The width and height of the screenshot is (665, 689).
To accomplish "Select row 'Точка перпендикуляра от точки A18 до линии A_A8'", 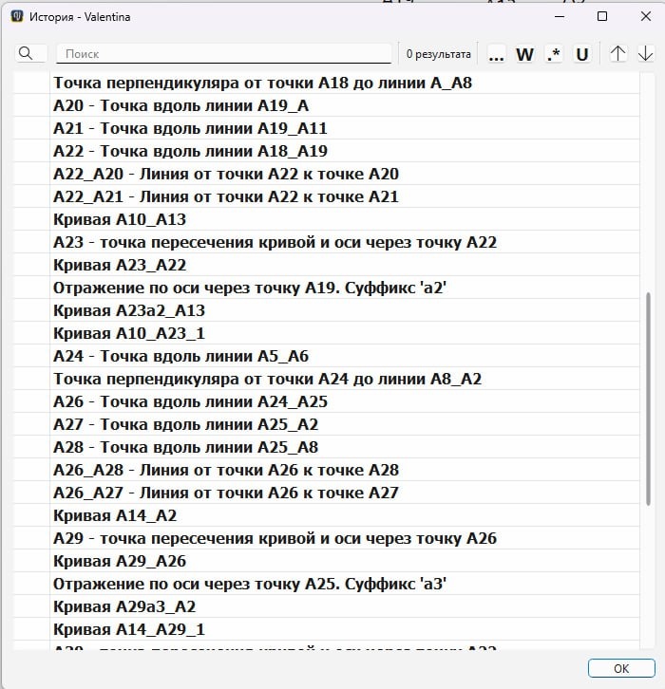I will pos(327,84).
